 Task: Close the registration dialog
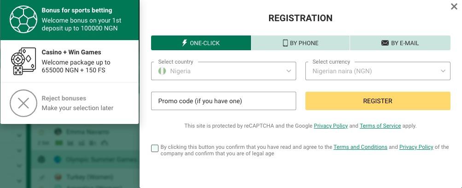click(x=454, y=6)
